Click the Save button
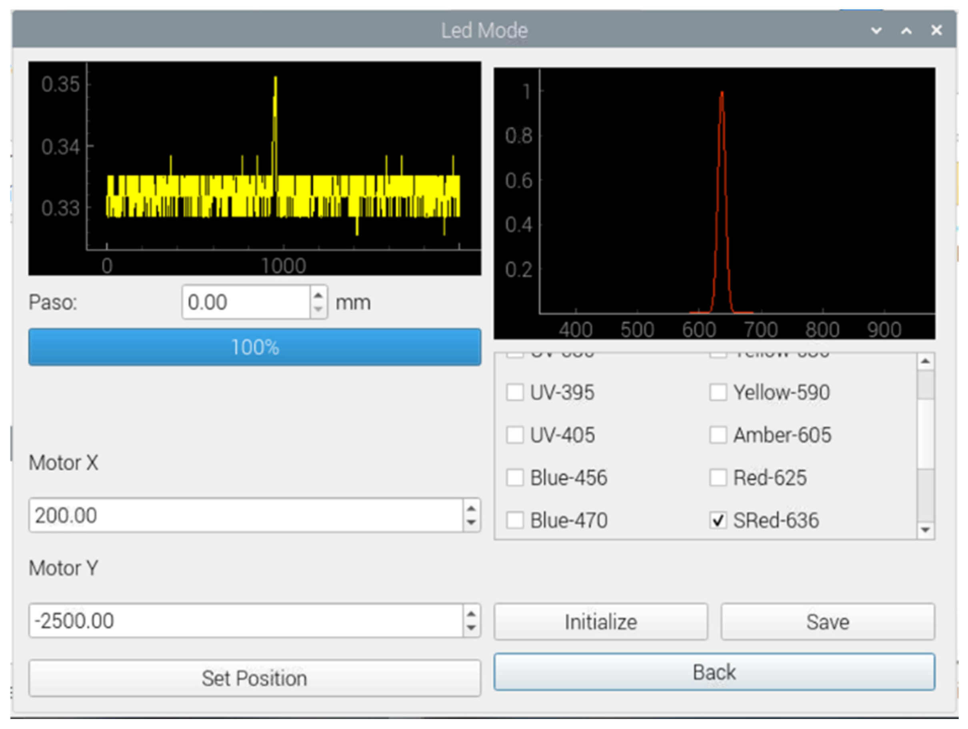Image resolution: width=968 pixels, height=729 pixels. (x=828, y=622)
